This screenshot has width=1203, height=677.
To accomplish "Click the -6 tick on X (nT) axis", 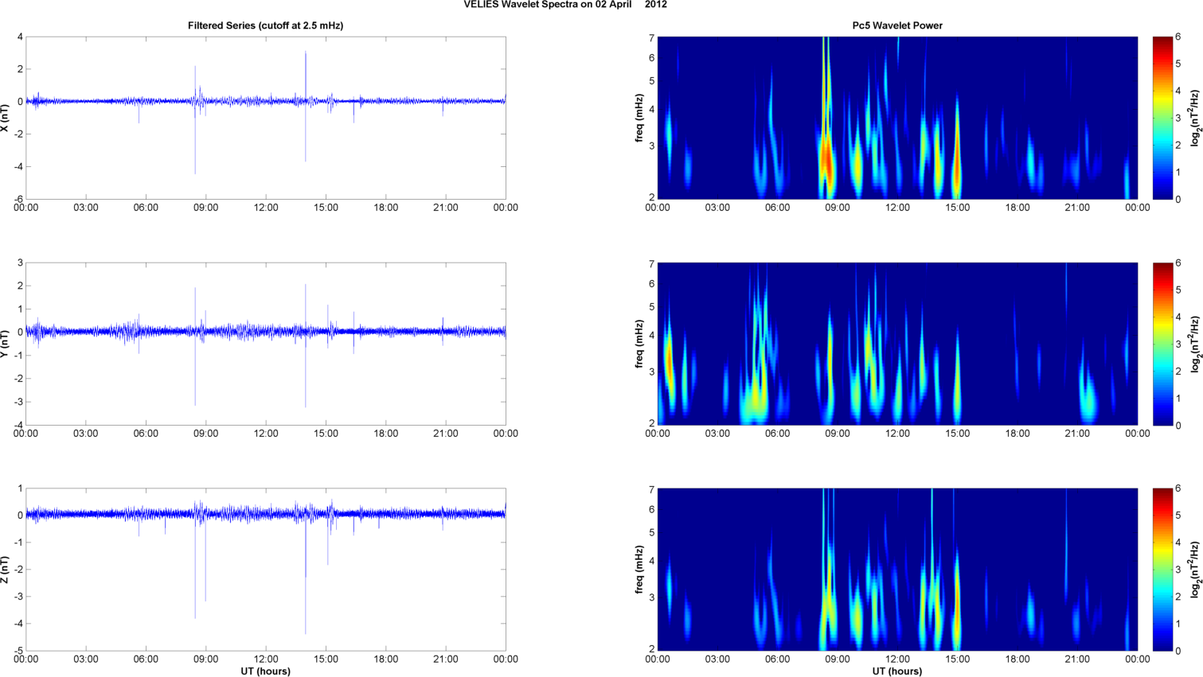I will (x=18, y=199).
